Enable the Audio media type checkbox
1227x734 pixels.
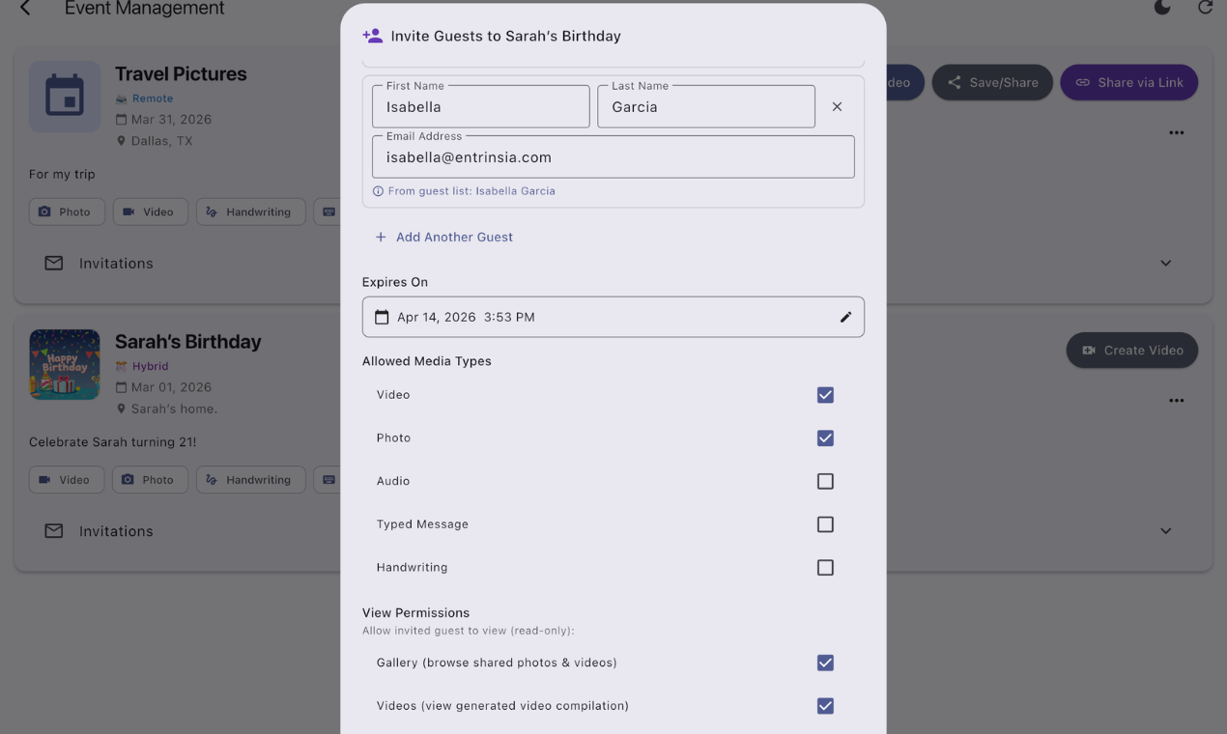coord(825,481)
